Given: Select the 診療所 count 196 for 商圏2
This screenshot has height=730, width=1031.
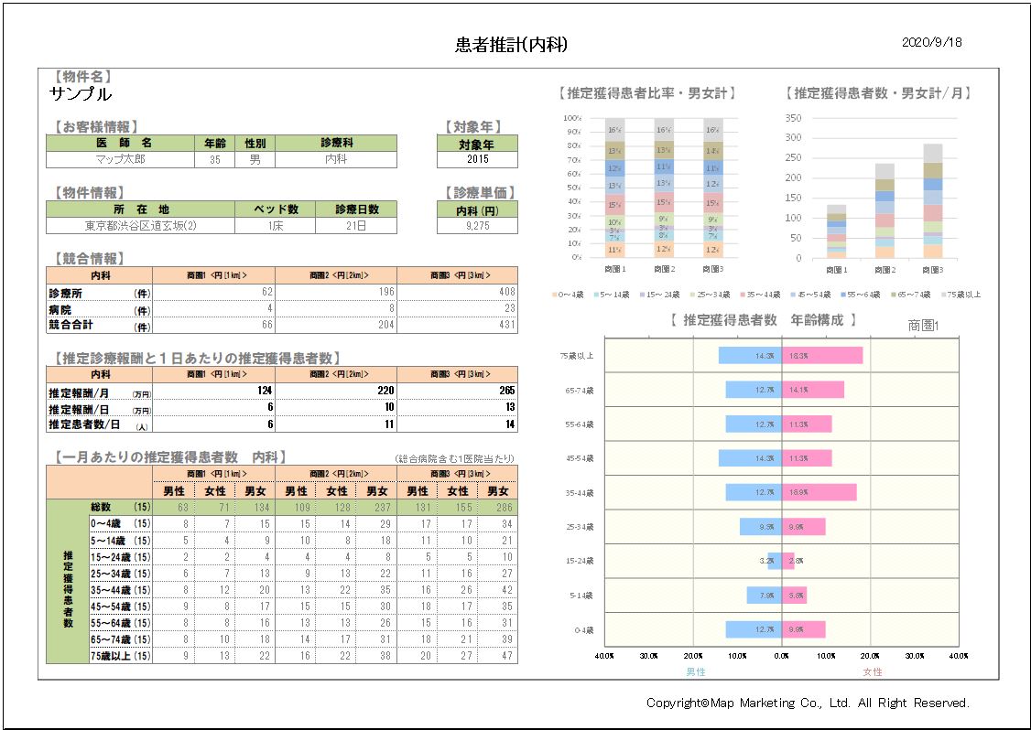Looking at the screenshot, I should click(386, 292).
